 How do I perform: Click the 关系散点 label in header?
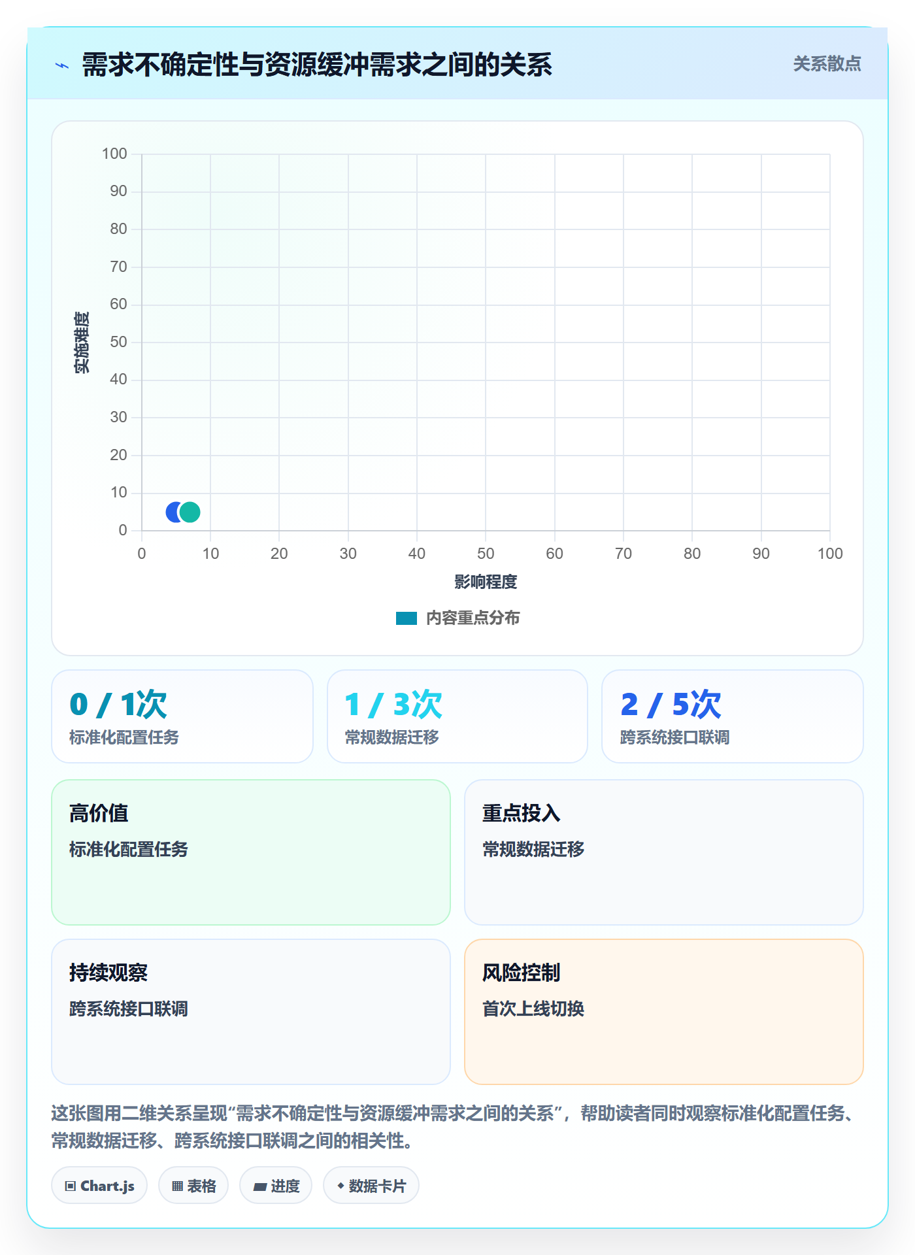click(827, 64)
